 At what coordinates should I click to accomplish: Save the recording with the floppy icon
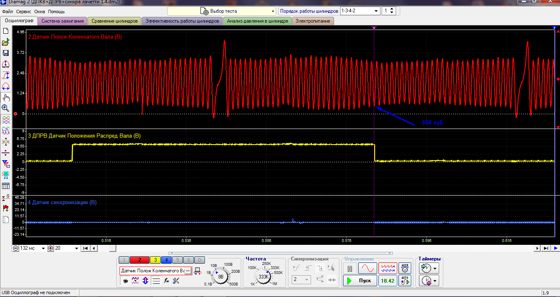click(x=6, y=53)
